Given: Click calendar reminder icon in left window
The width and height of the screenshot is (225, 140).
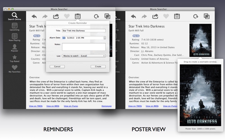Looking at the screenshot, I should [x=78, y=16].
